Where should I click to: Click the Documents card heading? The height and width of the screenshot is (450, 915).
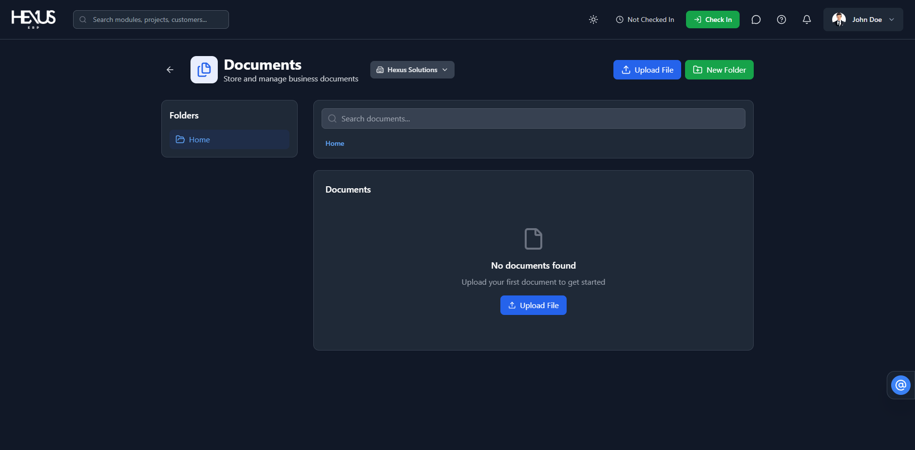[348, 190]
